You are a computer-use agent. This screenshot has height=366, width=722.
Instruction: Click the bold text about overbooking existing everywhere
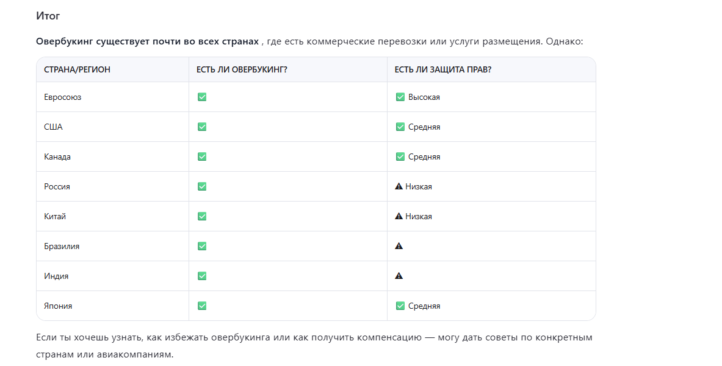click(147, 42)
